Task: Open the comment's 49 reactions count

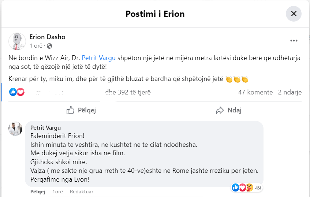Action: pyautogui.click(x=258, y=188)
